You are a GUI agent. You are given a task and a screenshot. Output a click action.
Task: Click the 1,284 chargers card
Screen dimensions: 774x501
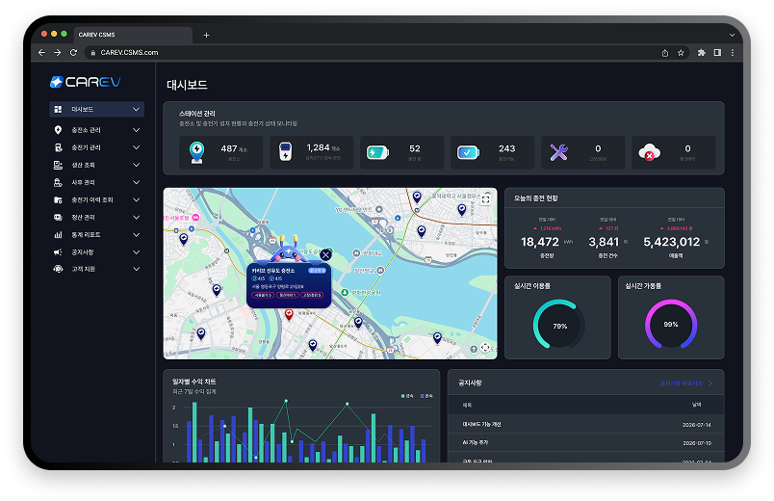click(x=311, y=152)
